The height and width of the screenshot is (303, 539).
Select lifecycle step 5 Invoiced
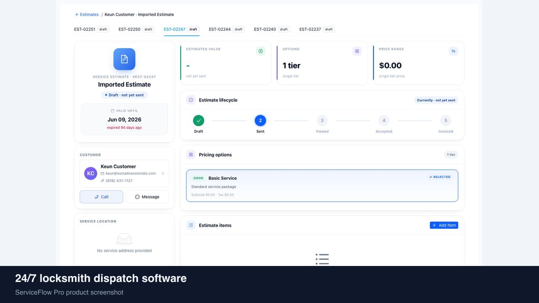tap(446, 121)
